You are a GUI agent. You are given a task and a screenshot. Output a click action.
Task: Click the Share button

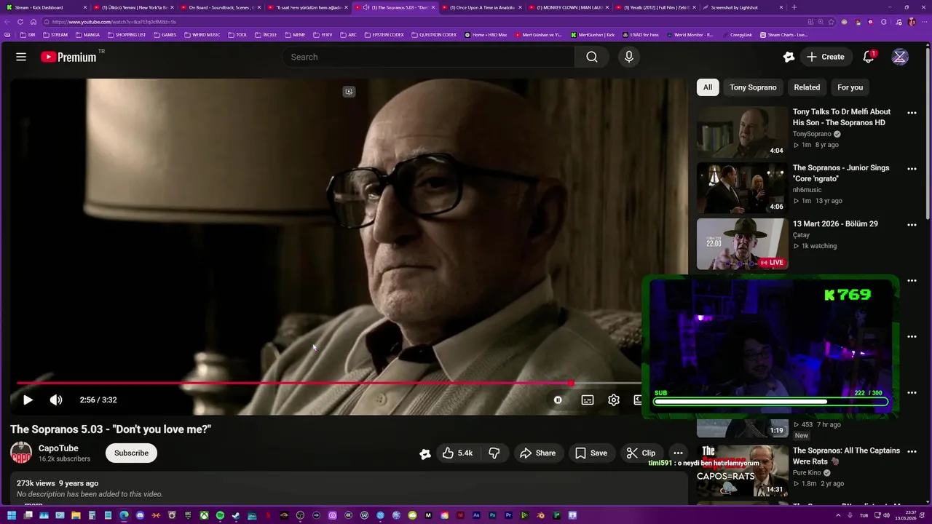[537, 453]
